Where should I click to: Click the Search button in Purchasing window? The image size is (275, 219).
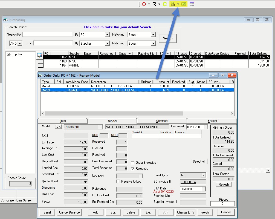click(168, 38)
